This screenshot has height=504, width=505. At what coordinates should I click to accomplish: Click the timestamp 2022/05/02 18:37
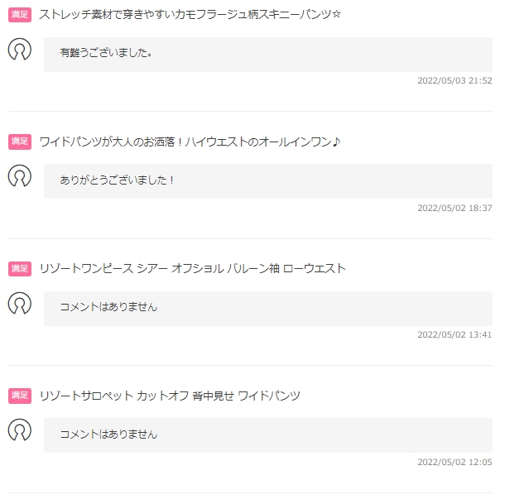(454, 208)
